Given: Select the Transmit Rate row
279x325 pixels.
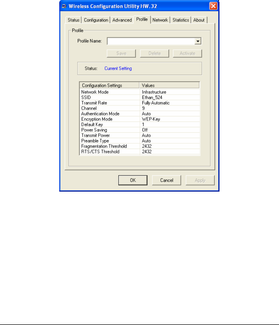Looking at the screenshot, I should click(140, 103).
